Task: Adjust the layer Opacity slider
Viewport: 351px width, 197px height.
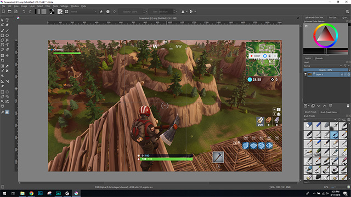Action: click(x=325, y=70)
